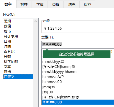The height and width of the screenshot is (107, 114).
Task: Select format mm/dd/yy;@
Action: pos(78,62)
